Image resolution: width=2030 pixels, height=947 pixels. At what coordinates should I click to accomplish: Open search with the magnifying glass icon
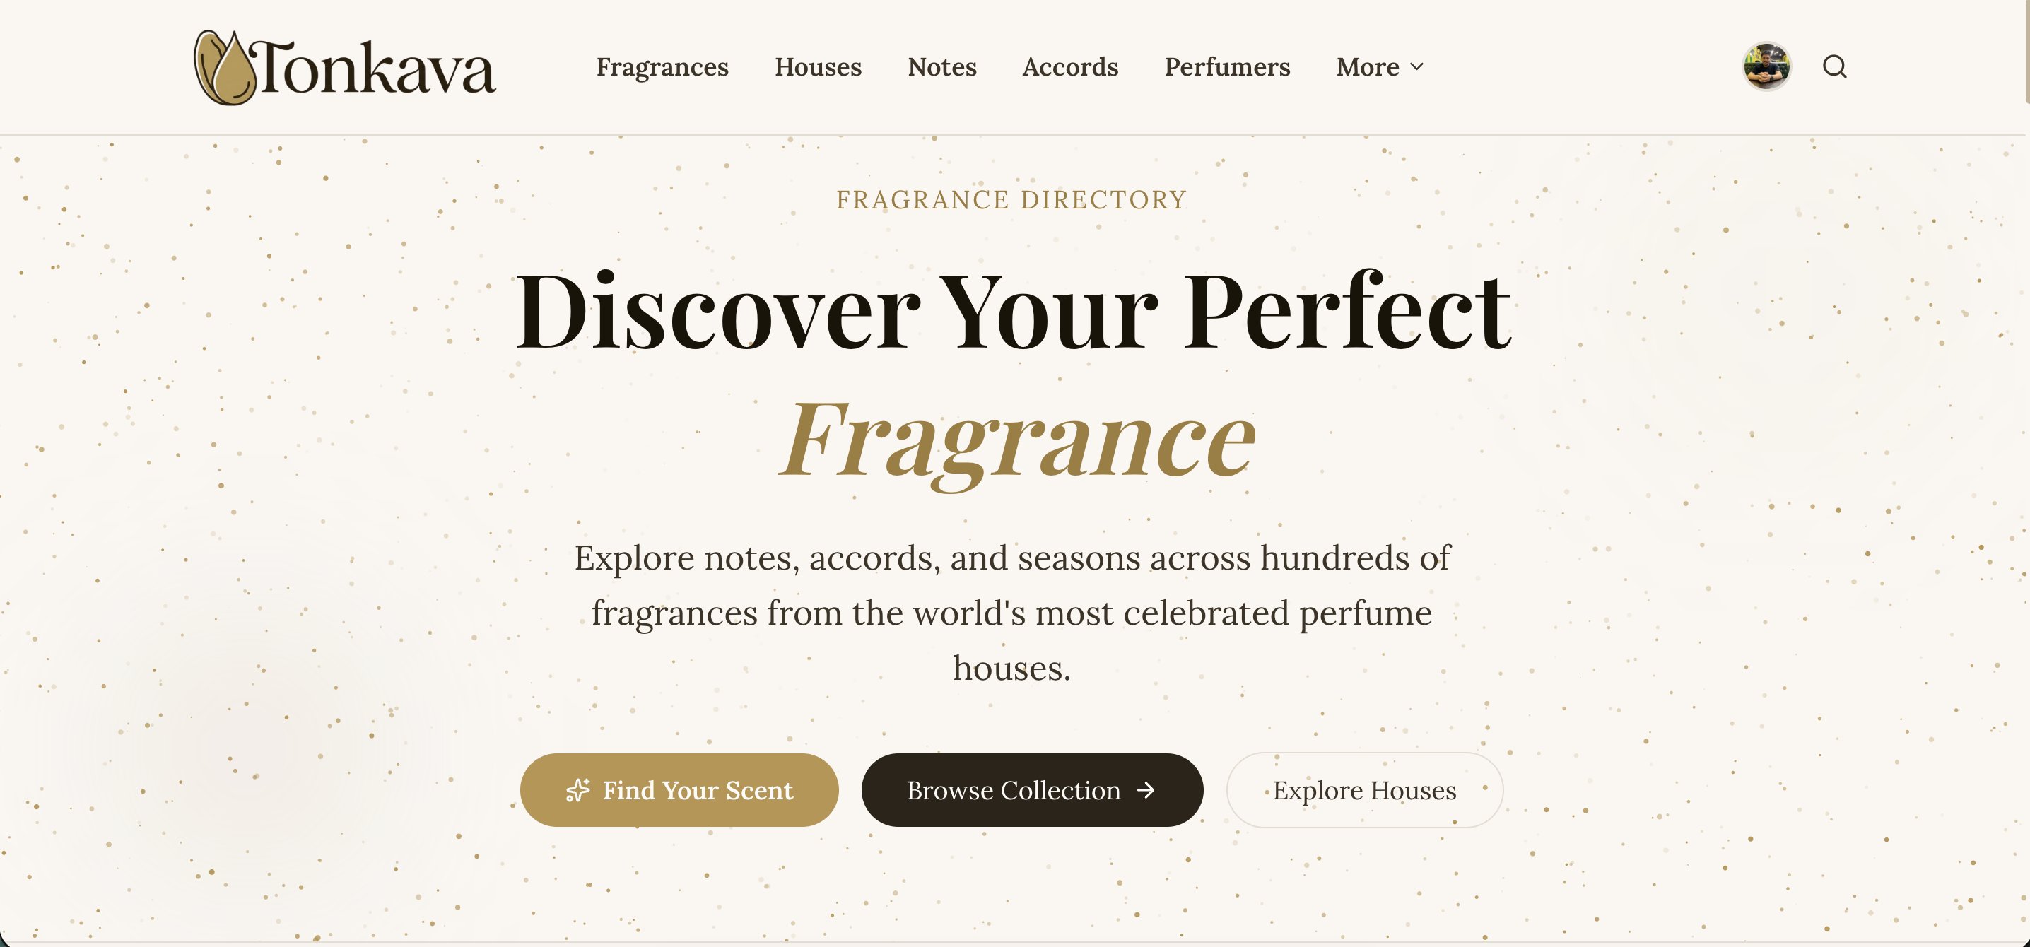pos(1835,67)
